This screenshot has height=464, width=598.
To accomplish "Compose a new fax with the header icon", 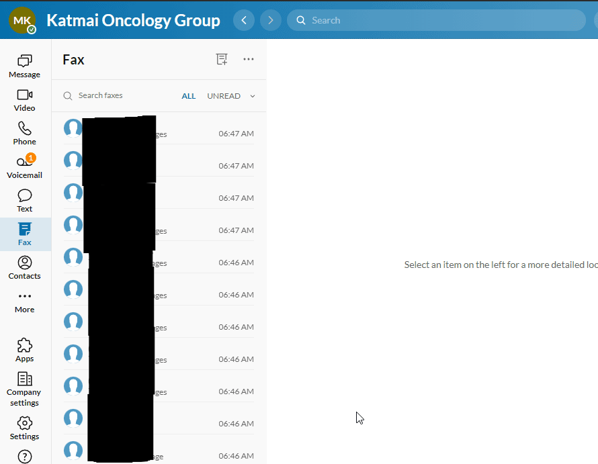I will click(222, 59).
